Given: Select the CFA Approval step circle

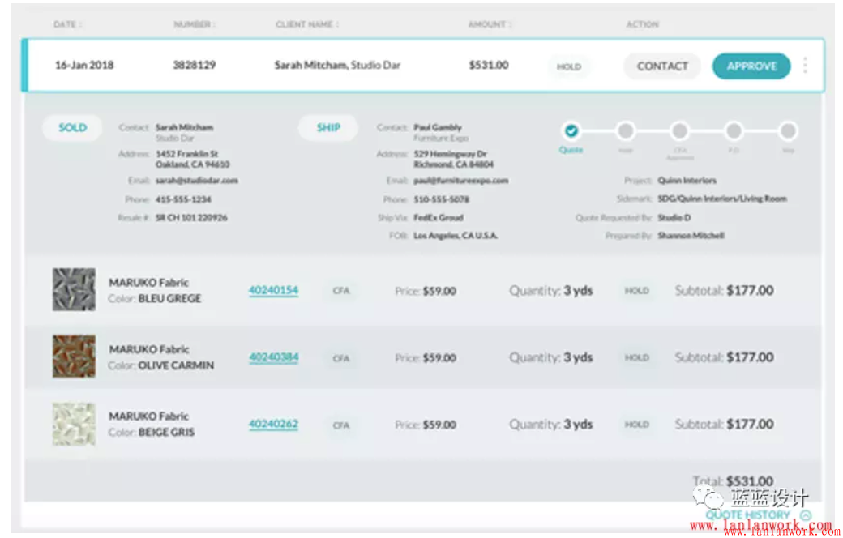Looking at the screenshot, I should (x=679, y=131).
